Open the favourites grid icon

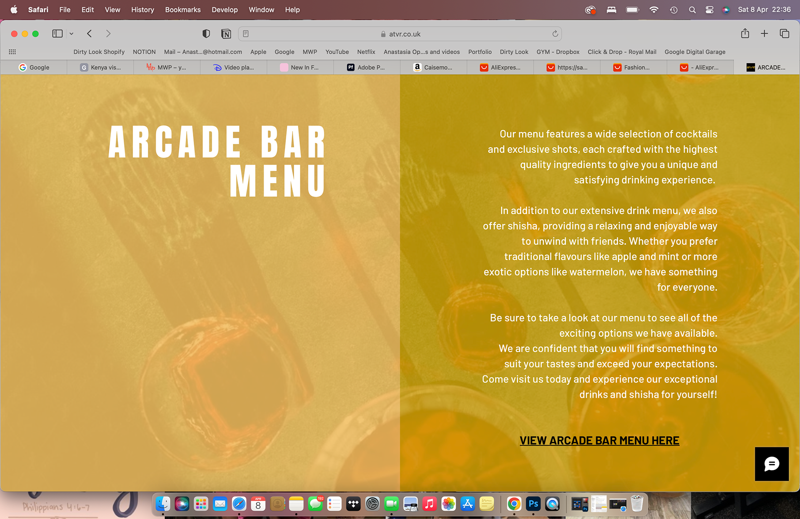(12, 52)
